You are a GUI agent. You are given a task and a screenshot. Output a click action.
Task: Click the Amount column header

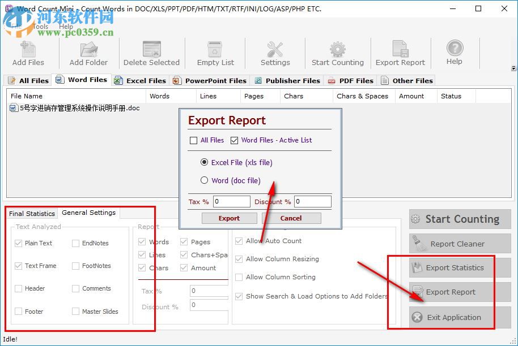tap(416, 96)
